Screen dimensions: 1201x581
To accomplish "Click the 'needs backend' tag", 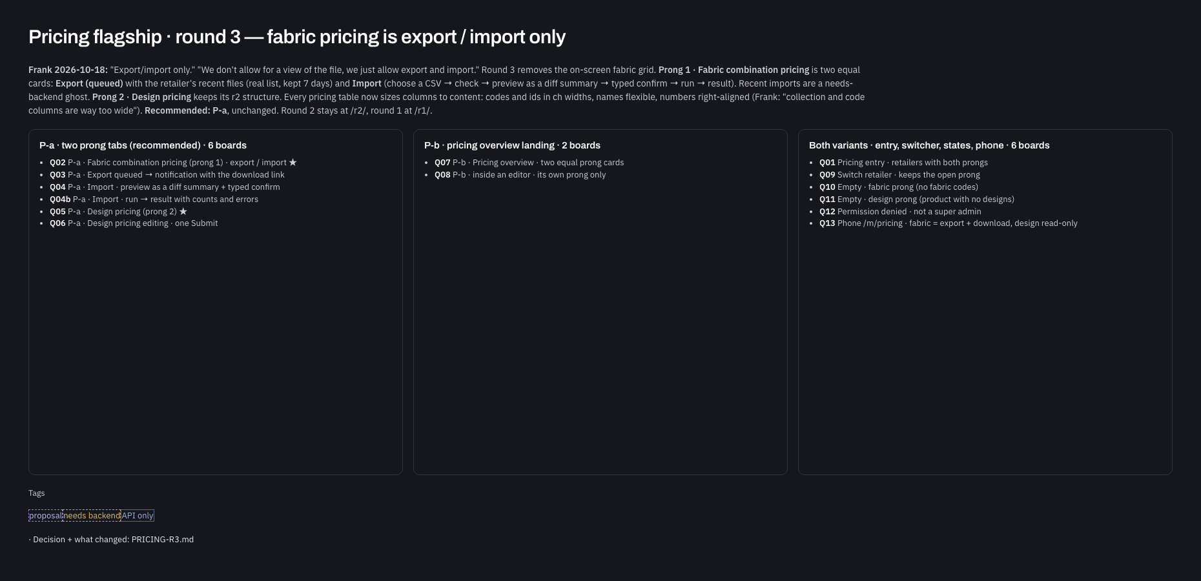I will (92, 516).
